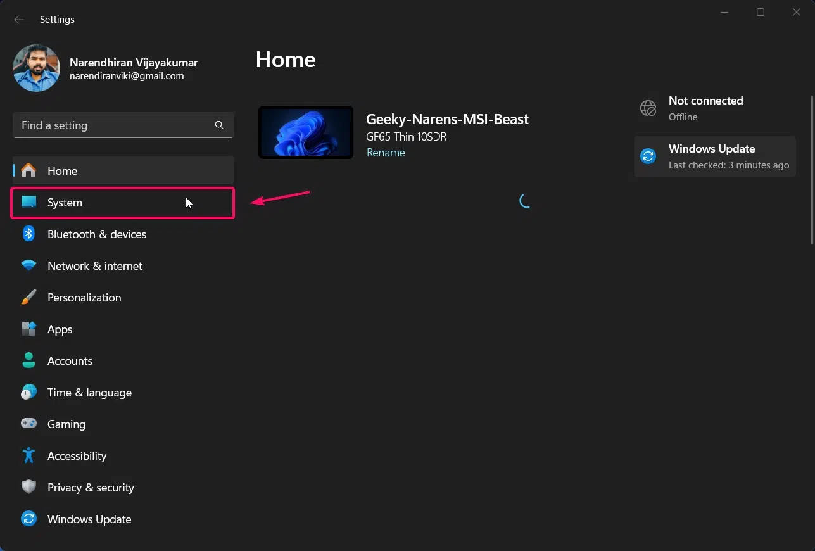The width and height of the screenshot is (815, 551).
Task: Open the Gaming label
Action: 66,424
